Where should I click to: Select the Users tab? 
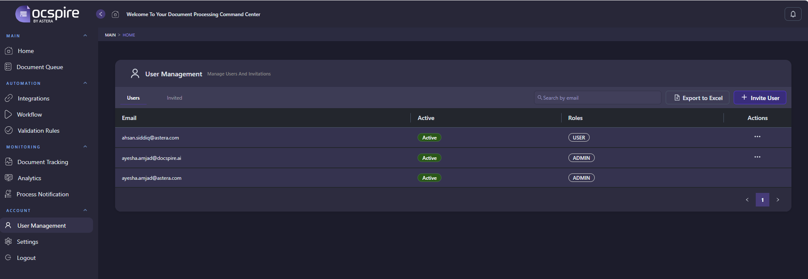click(133, 98)
